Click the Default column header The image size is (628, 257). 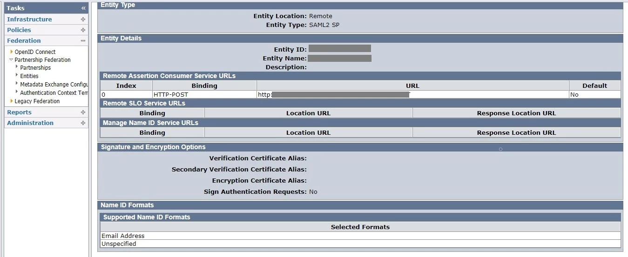(x=594, y=86)
